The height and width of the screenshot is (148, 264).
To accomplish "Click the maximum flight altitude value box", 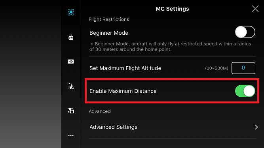I will [x=243, y=68].
